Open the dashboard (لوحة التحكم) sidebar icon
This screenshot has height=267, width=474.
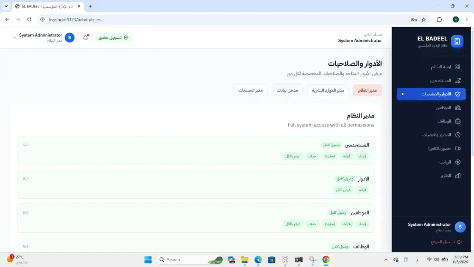click(x=458, y=67)
